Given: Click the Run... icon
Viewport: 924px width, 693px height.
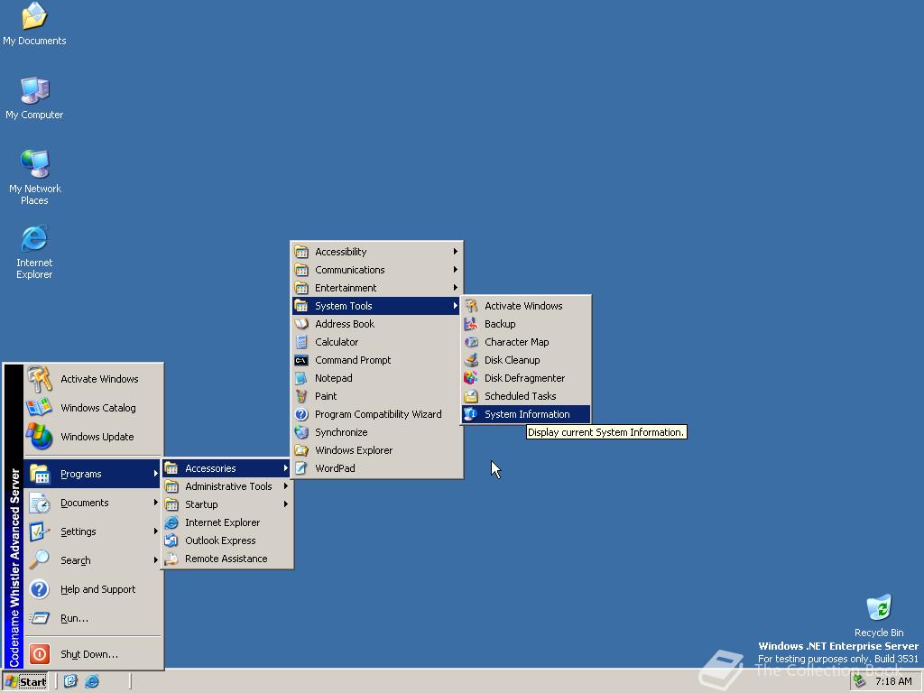Looking at the screenshot, I should point(40,618).
